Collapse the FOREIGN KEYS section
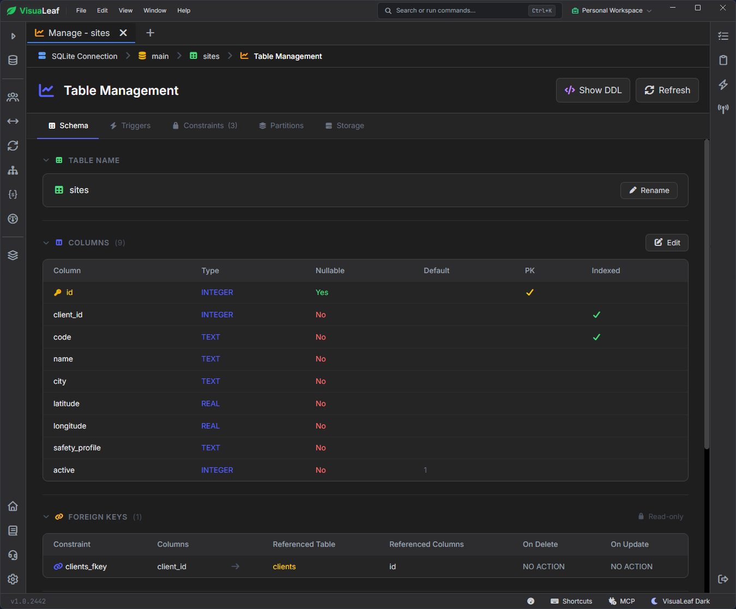736x609 pixels. [x=46, y=517]
